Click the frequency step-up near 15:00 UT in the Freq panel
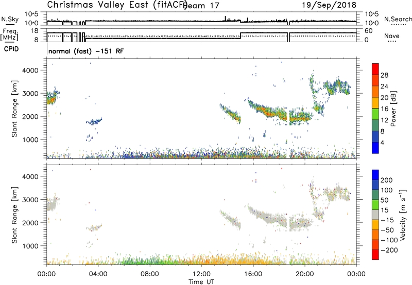This screenshot has height=285, width=412. coord(241,35)
